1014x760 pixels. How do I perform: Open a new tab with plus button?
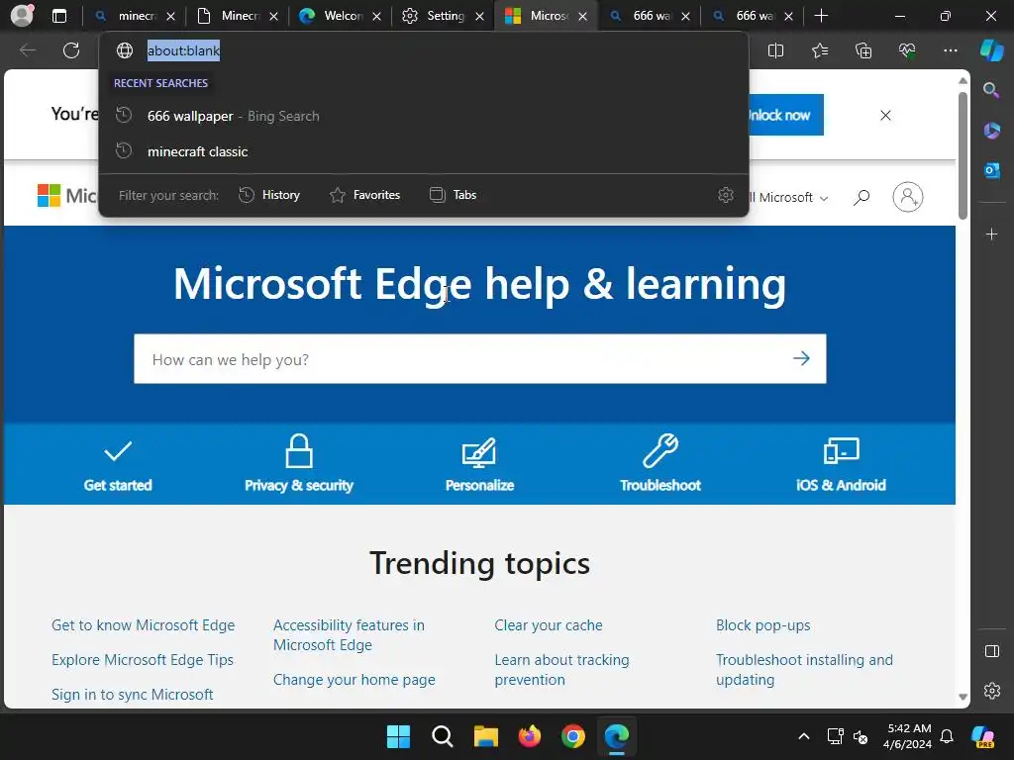821,16
